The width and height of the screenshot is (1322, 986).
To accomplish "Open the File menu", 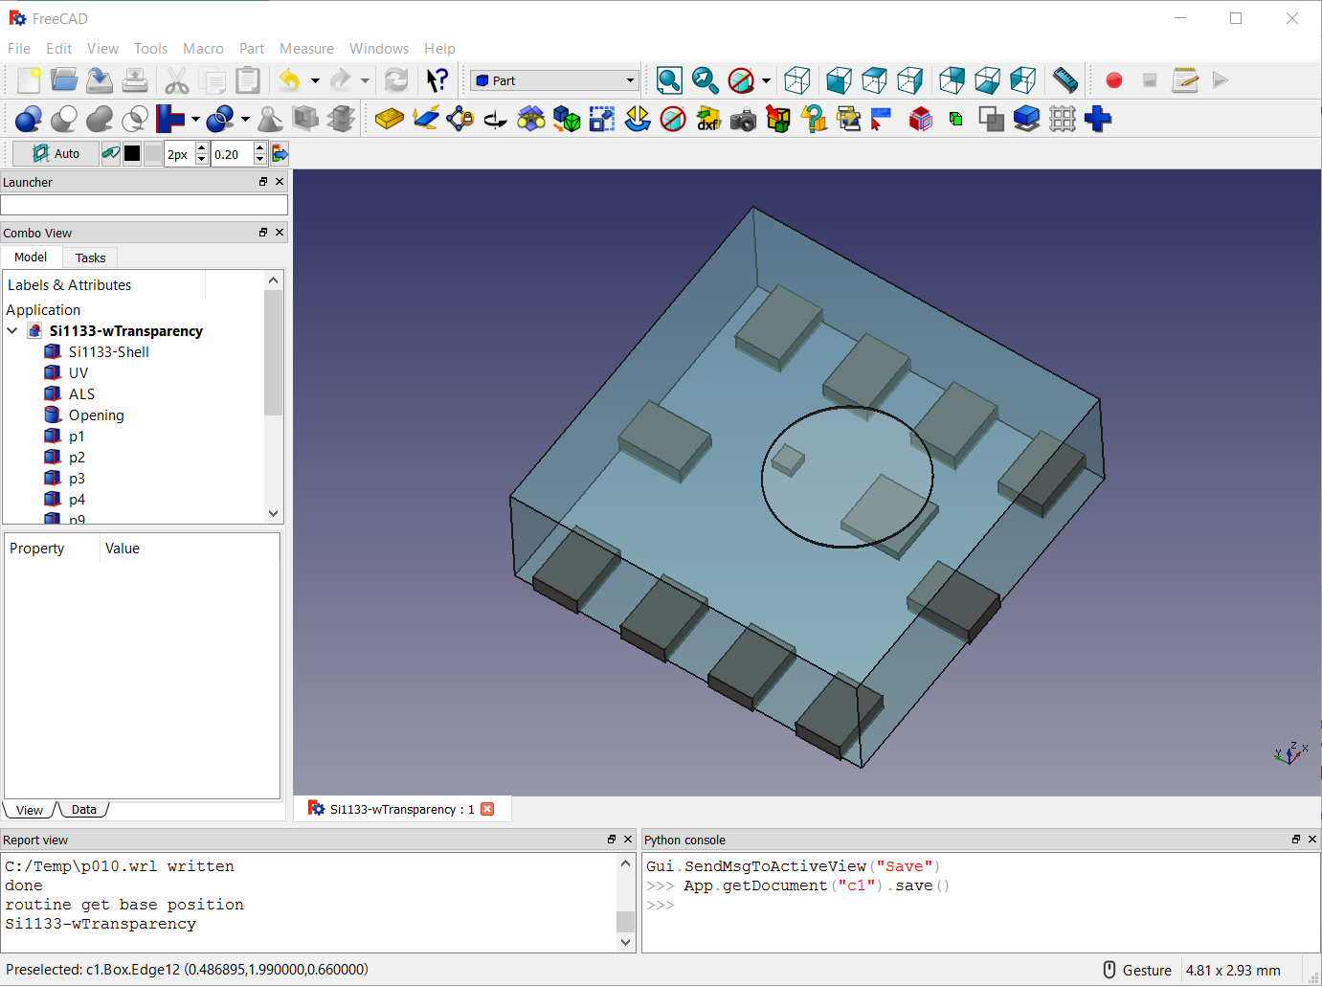I will tap(19, 49).
